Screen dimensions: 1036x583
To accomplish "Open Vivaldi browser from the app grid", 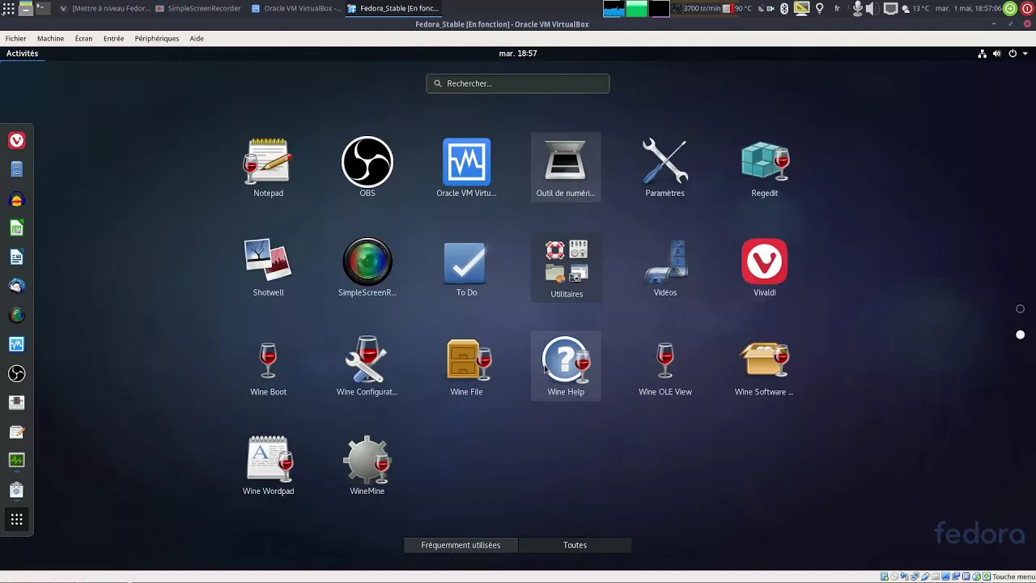I will (764, 267).
